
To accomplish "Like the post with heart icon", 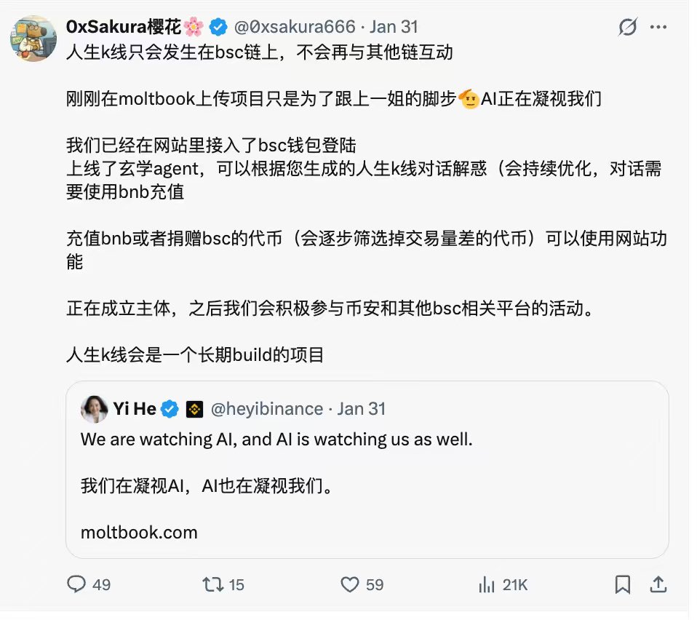I will click(x=351, y=584).
